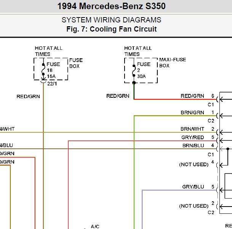This screenshot has height=229, width=232.
Task: Click the C2 label under the bottom NOT USED pin
Action: (x=211, y=213)
